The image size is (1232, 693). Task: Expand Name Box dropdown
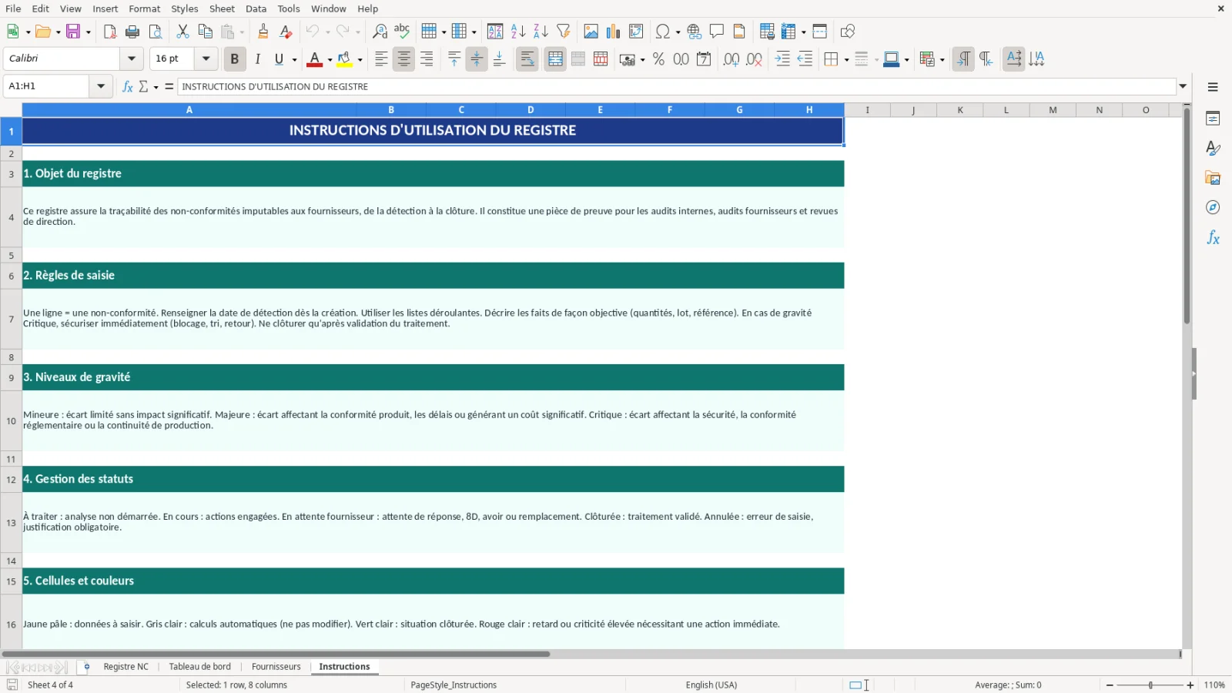[101, 86]
